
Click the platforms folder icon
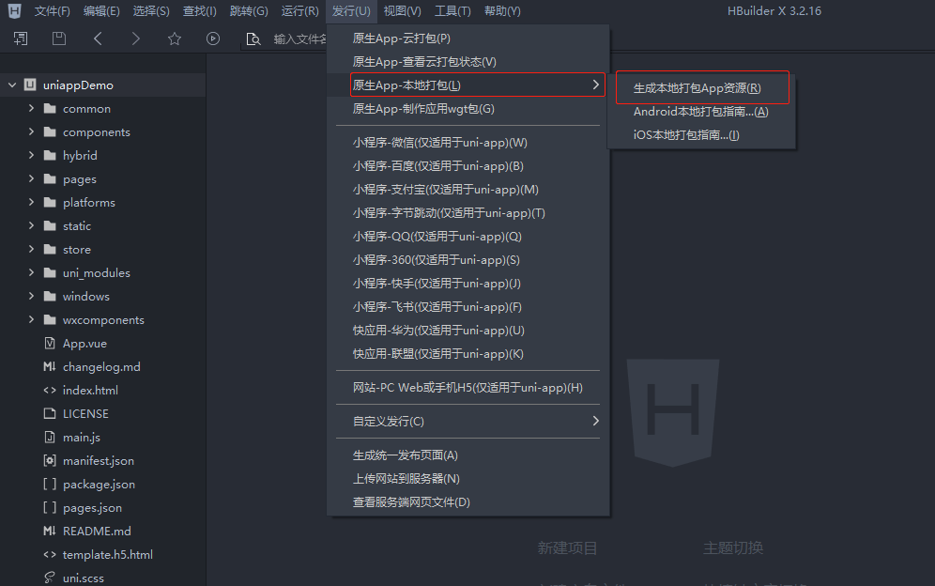click(50, 202)
